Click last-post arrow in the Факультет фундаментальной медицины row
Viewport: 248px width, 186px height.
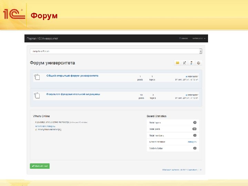pyautogui.click(x=186, y=95)
